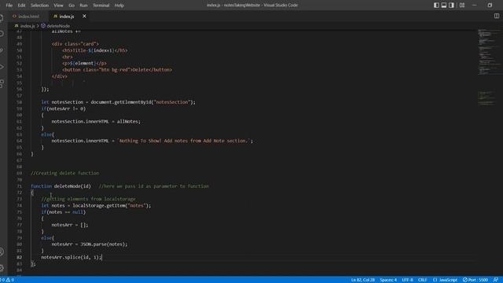The image size is (503, 283).
Task: Open the Help menu
Action: tap(119, 6)
